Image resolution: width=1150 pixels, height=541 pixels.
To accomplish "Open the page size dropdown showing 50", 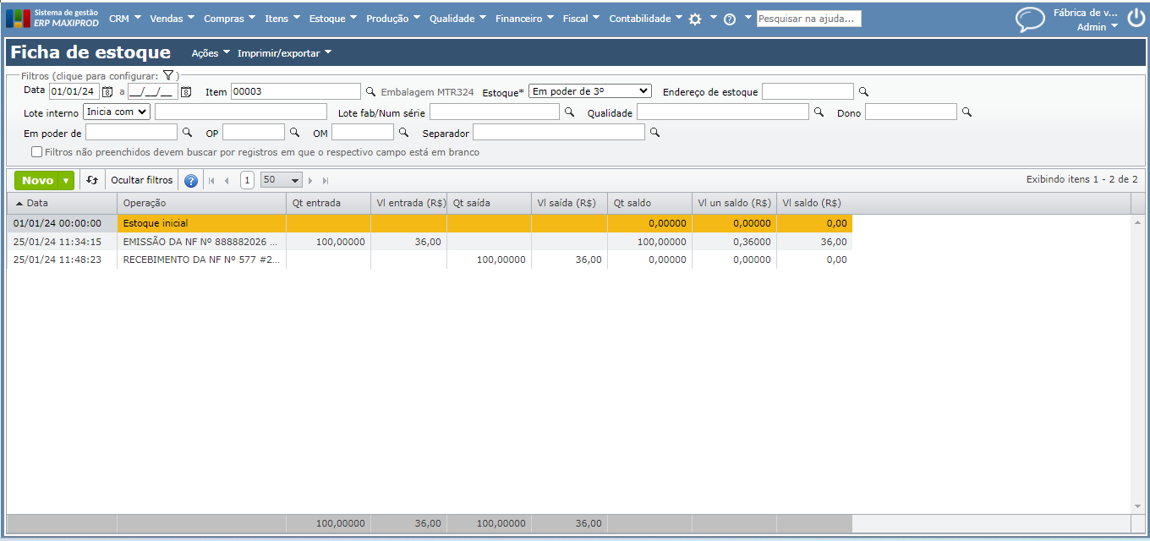I will [x=282, y=180].
